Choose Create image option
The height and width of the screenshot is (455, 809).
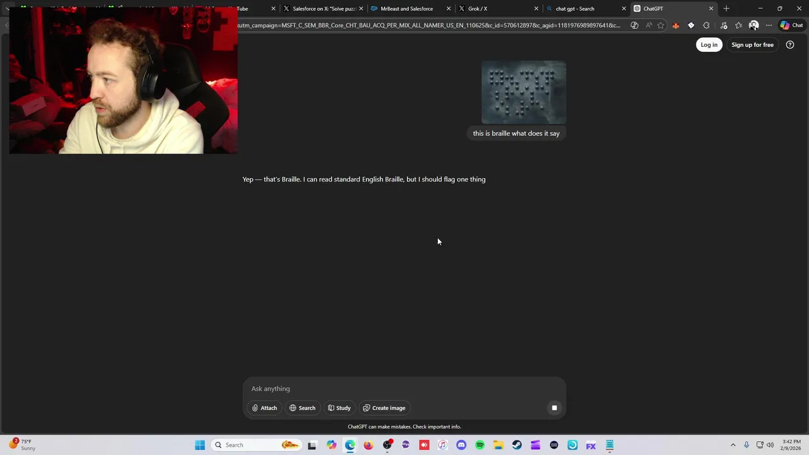pyautogui.click(x=384, y=408)
